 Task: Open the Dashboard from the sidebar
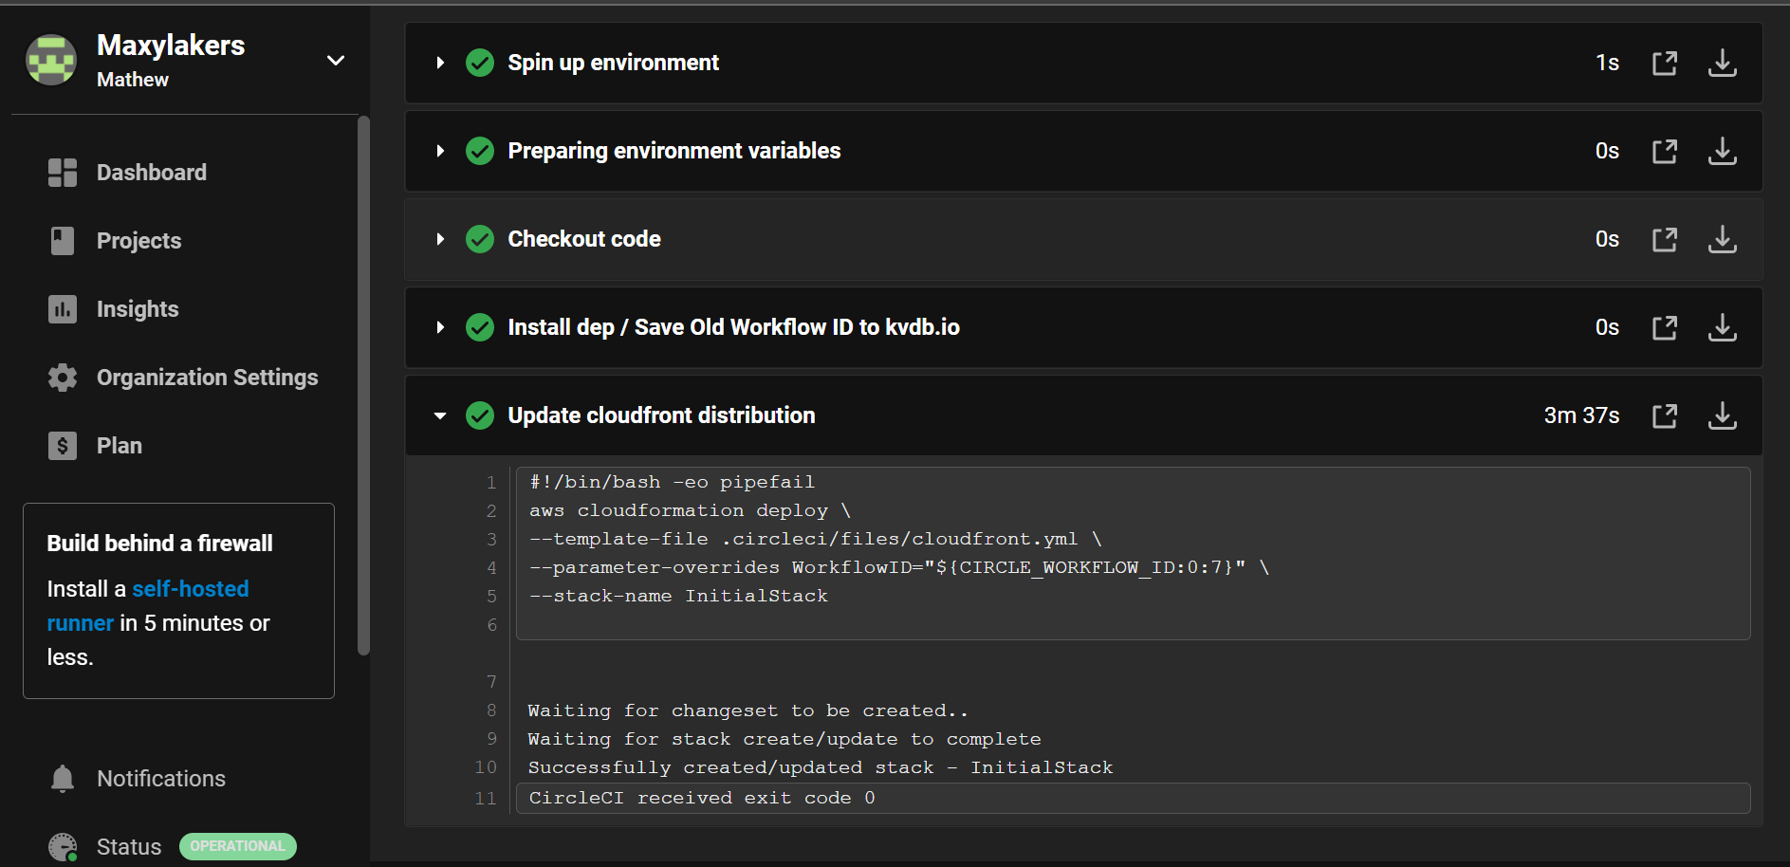(x=152, y=172)
